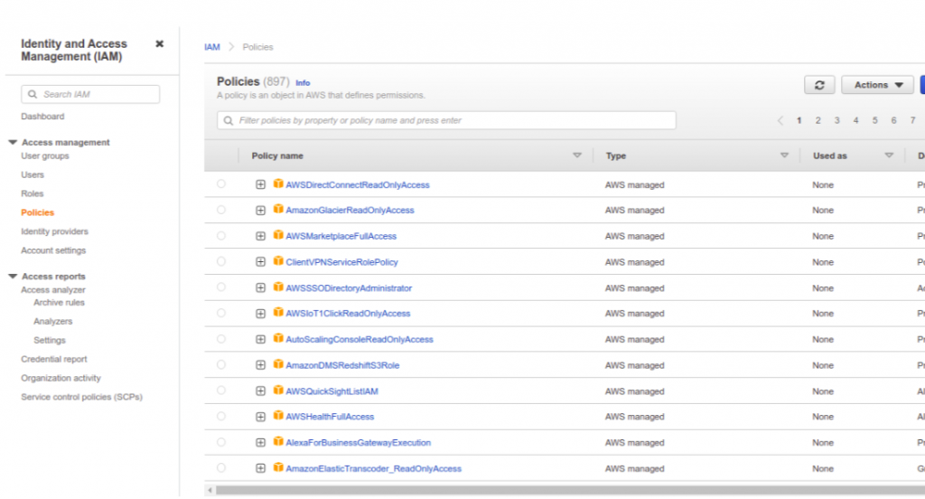Click the AutoScalingConsoleReadOnlyAccess policy box icon
Image resolution: width=925 pixels, height=499 pixels.
pyautogui.click(x=278, y=338)
